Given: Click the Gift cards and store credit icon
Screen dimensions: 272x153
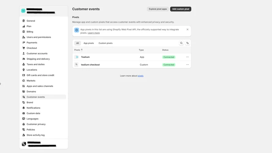Looking at the screenshot, I should 23,75.
